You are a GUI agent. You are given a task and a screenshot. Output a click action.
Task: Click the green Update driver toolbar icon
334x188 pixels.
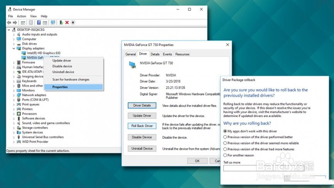[61, 22]
